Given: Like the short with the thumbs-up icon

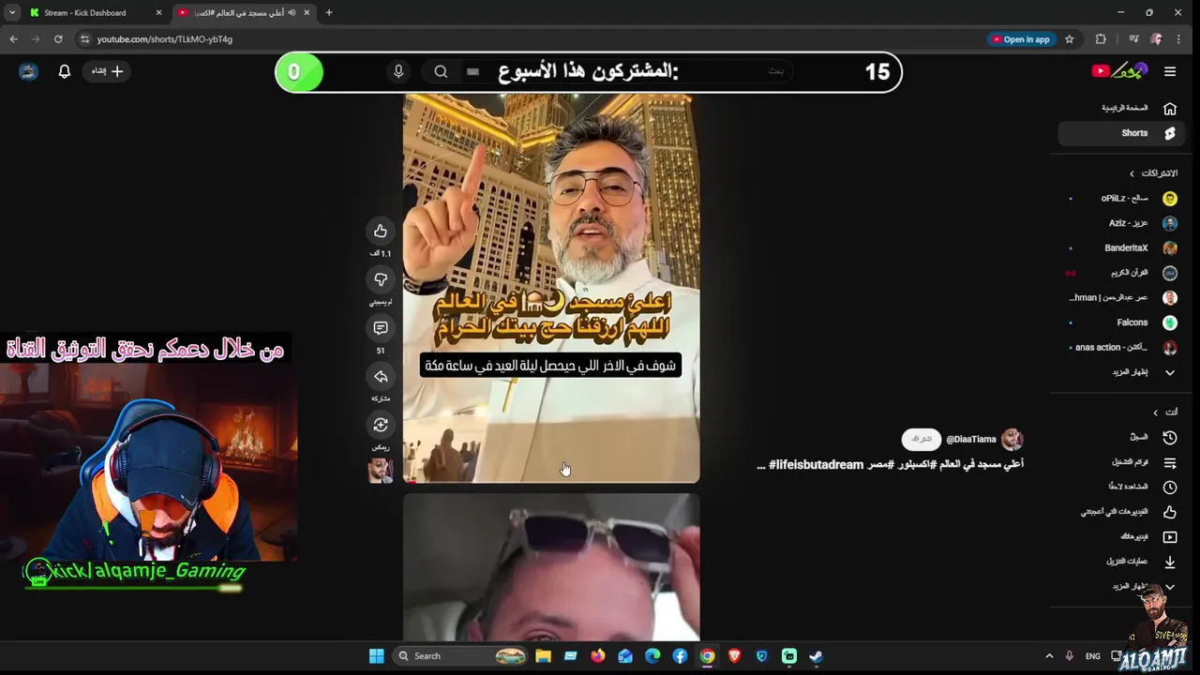Looking at the screenshot, I should click(381, 231).
